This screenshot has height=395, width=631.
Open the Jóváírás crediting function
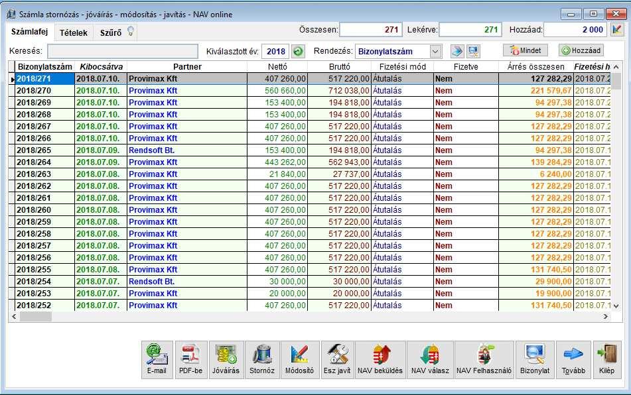pos(226,360)
